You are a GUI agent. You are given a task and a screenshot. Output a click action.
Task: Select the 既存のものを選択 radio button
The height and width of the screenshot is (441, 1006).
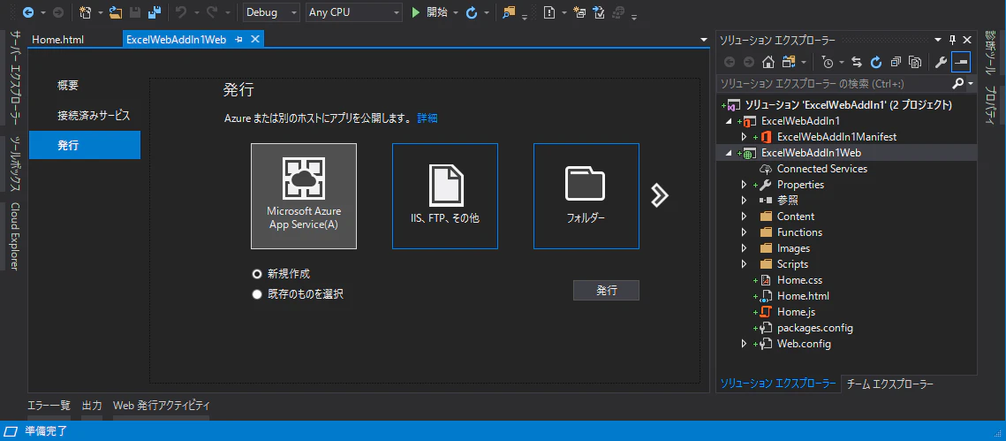[257, 294]
